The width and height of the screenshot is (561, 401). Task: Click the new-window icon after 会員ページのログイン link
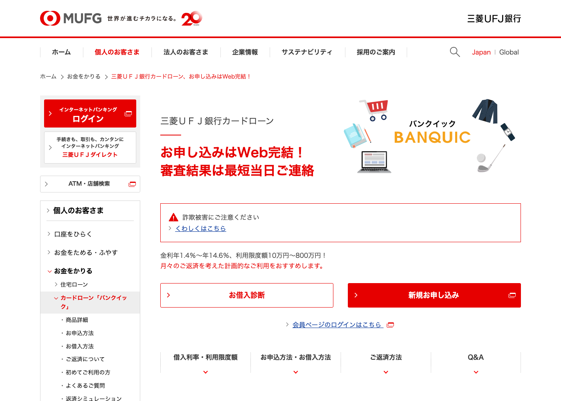(390, 325)
